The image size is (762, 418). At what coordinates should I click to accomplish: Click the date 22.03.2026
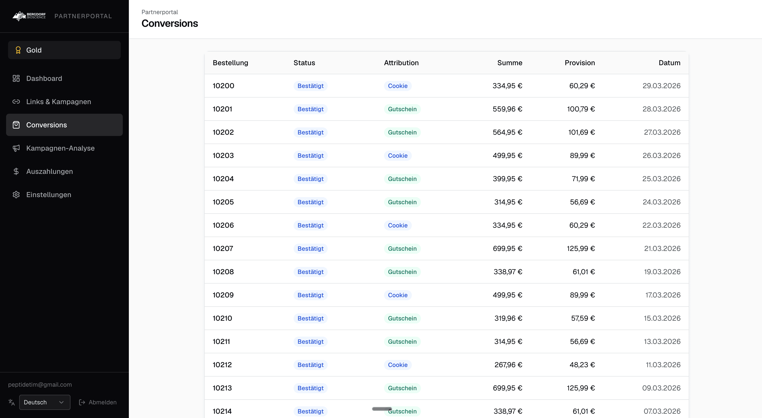(x=661, y=225)
